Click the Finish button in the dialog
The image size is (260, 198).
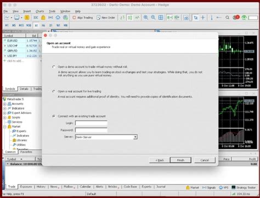(x=180, y=160)
